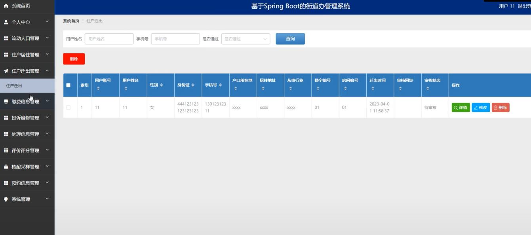Check the row checkbox for user 11
531x235 pixels.
(x=69, y=108)
